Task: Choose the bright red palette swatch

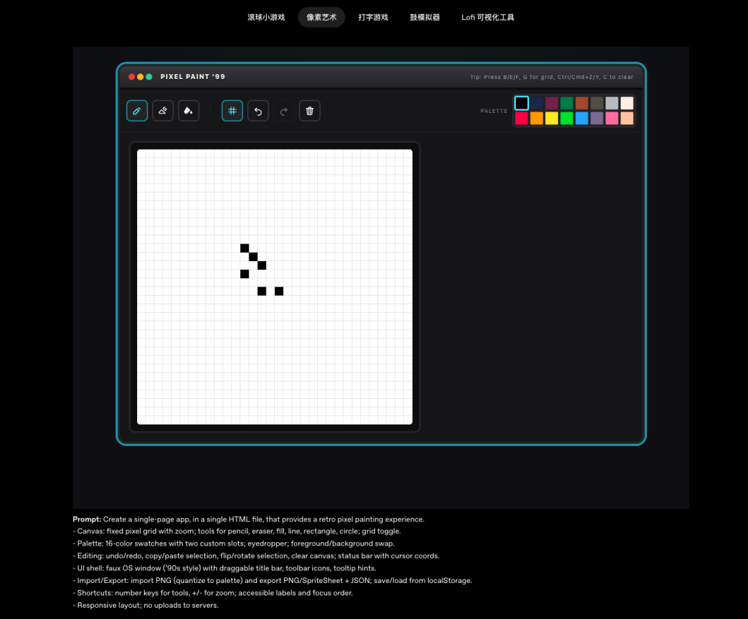Action: (x=522, y=118)
